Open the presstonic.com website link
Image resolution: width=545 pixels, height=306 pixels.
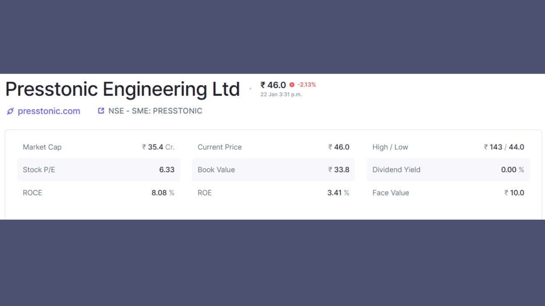pyautogui.click(x=49, y=111)
